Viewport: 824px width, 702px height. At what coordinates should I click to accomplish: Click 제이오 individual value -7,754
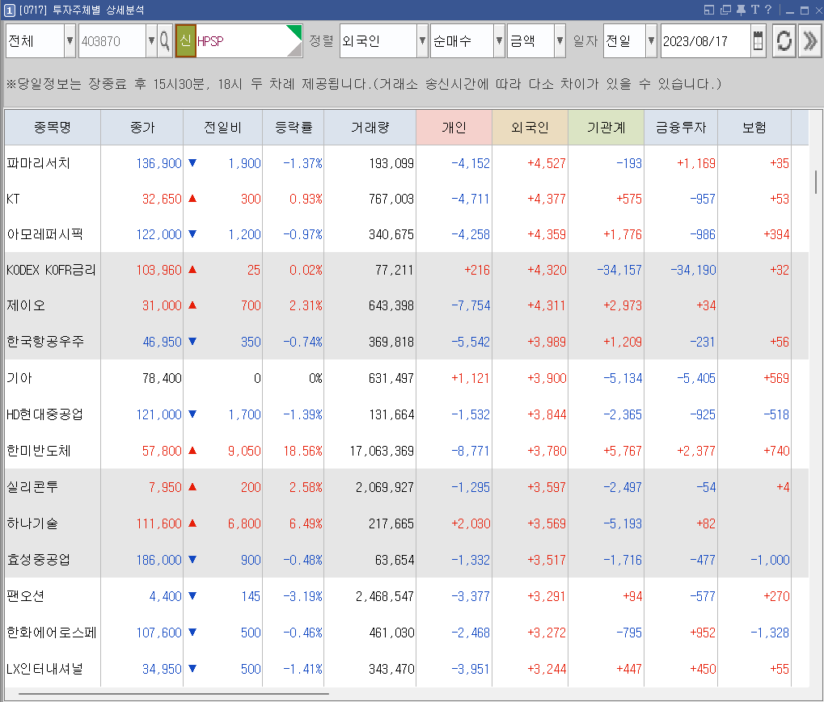point(471,305)
